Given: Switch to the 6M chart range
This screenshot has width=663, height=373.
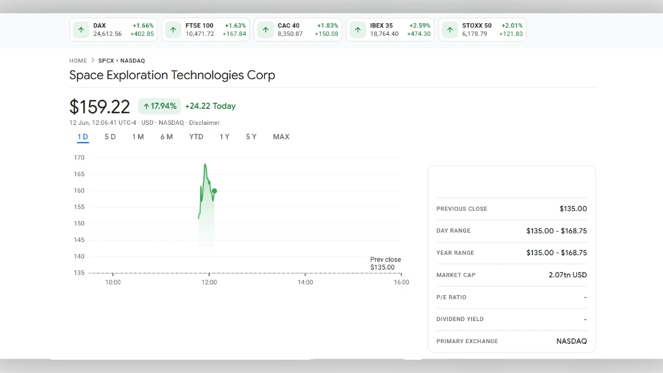Looking at the screenshot, I should pos(167,136).
